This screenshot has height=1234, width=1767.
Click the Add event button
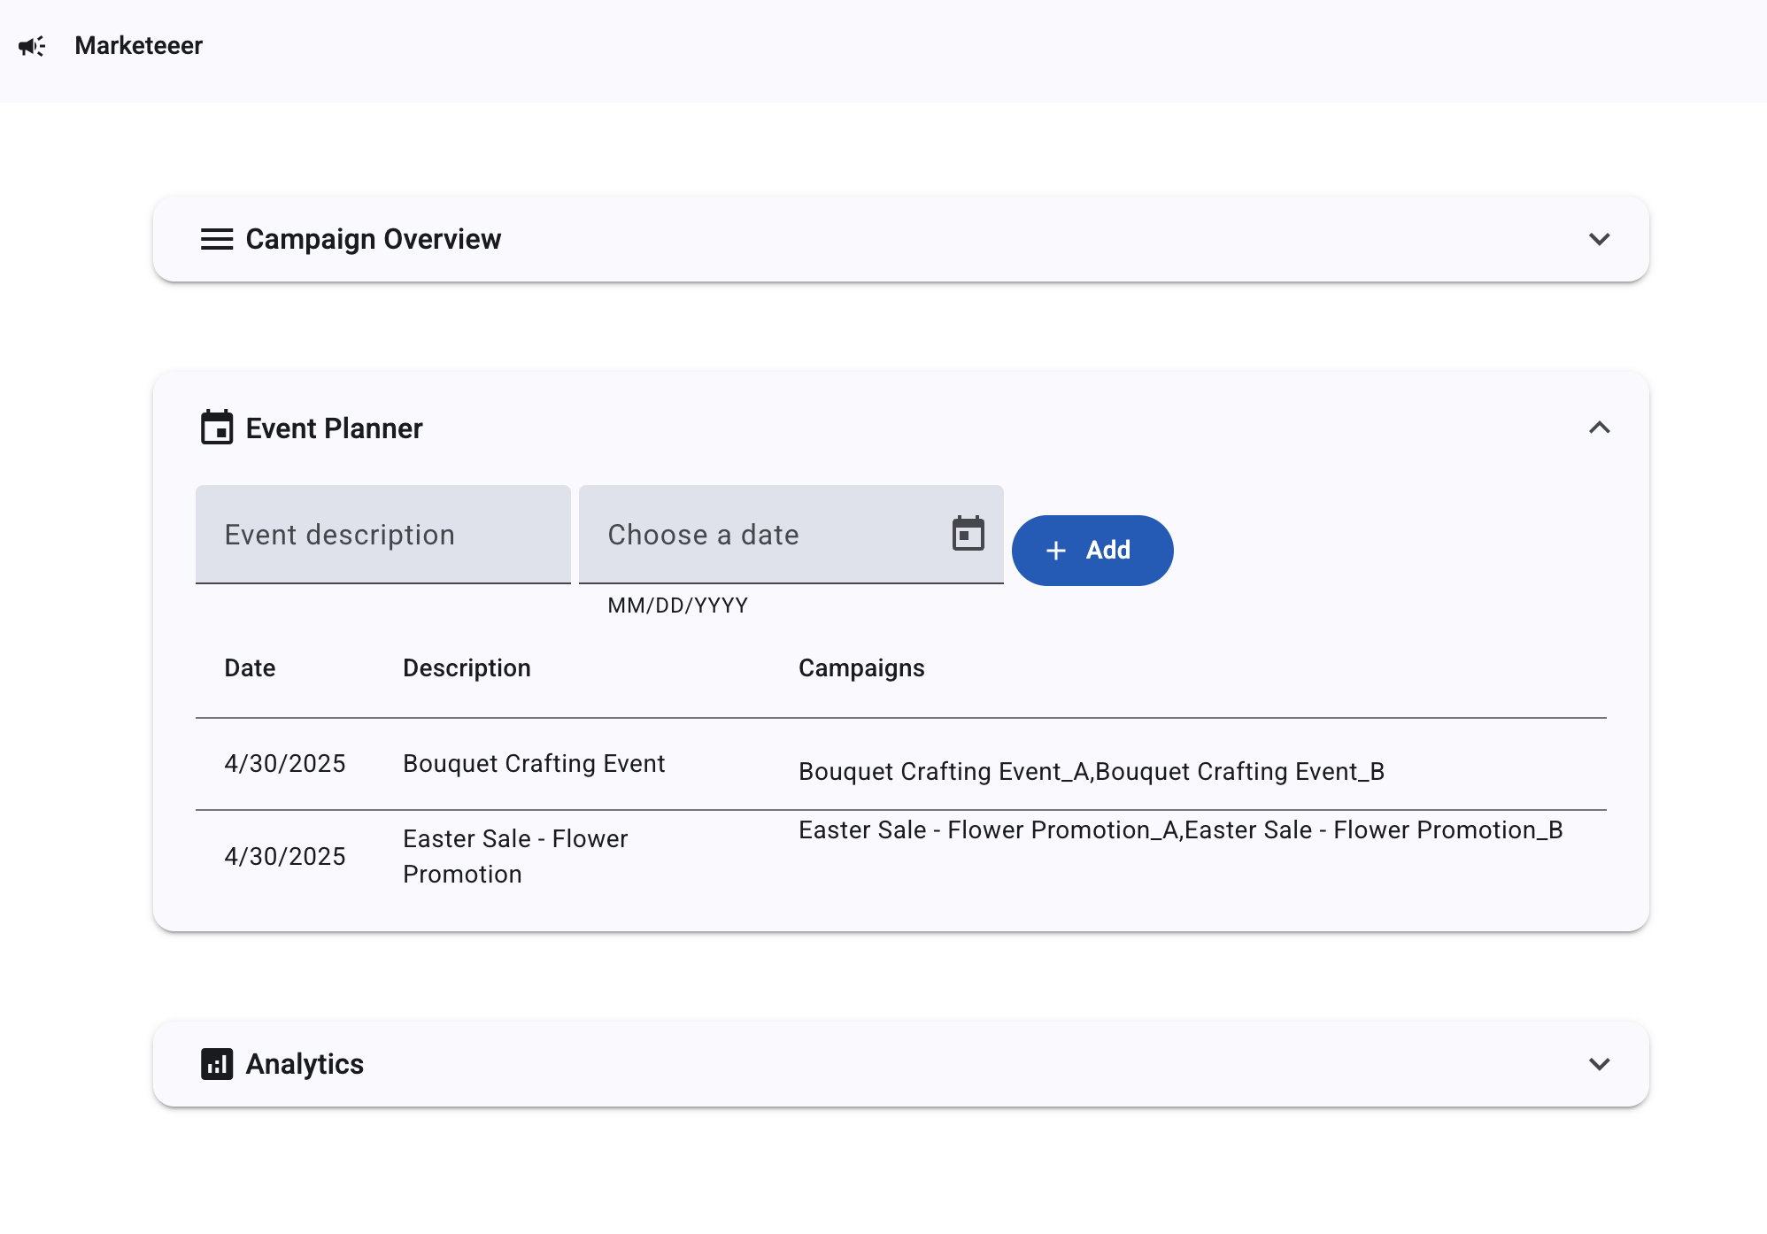coord(1092,551)
